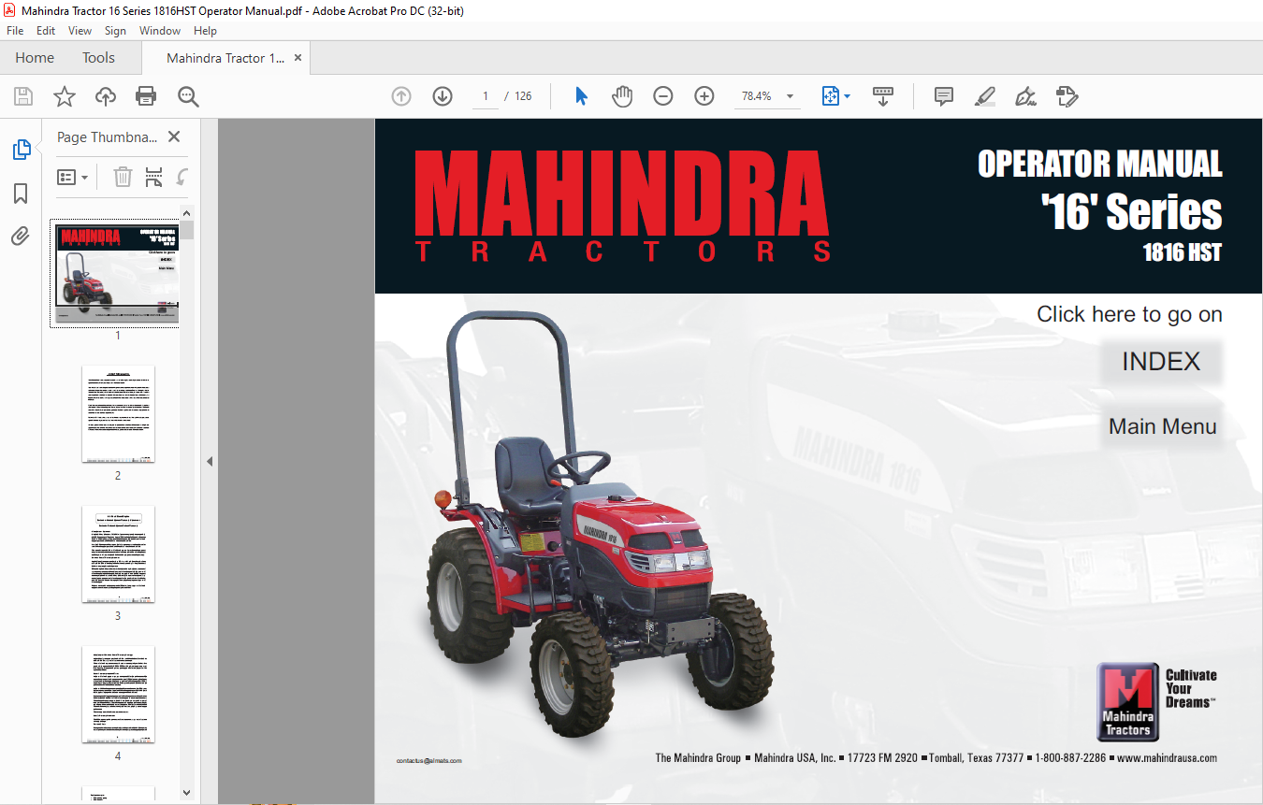Click the www.mahindrausa.com website text

pos(1167,758)
